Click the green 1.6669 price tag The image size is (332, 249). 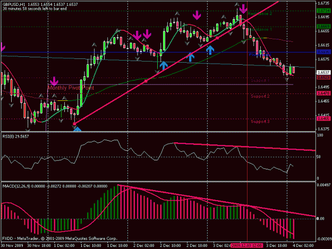point(324,27)
